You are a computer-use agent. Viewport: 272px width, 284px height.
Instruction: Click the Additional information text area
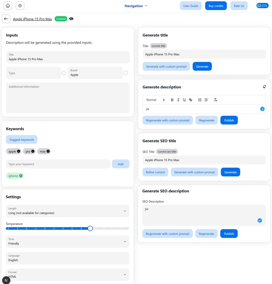click(x=68, y=98)
